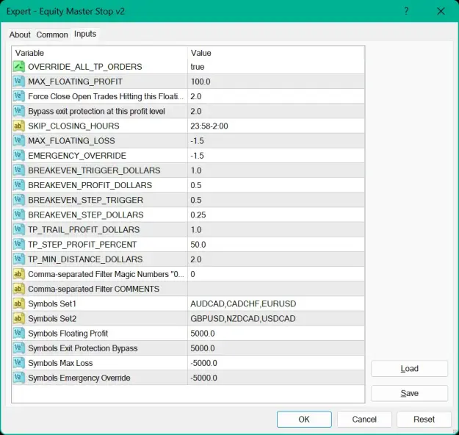
Task: Select 'Comma-separated Filter Magic Numbers' label
Action: point(106,274)
